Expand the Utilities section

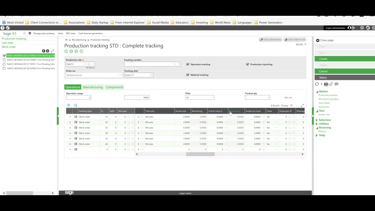coord(317,124)
